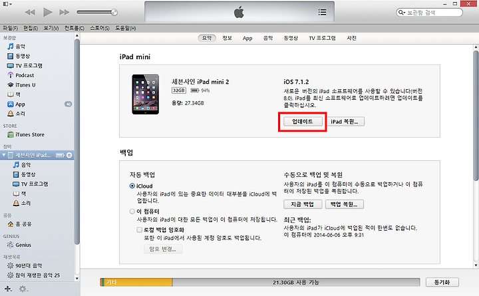Open the 보기(V) menu
This screenshot has height=296, width=479.
click(51, 28)
